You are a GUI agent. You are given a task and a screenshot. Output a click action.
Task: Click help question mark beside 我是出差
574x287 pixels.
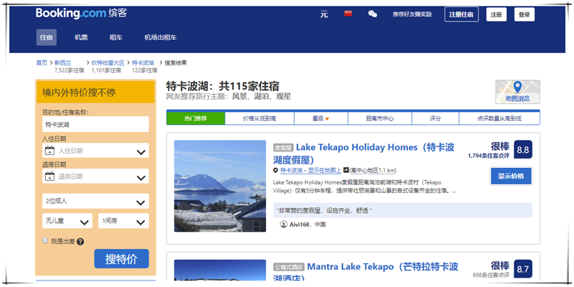80,242
